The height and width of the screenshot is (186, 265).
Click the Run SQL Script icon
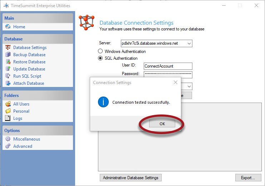pos(8,76)
